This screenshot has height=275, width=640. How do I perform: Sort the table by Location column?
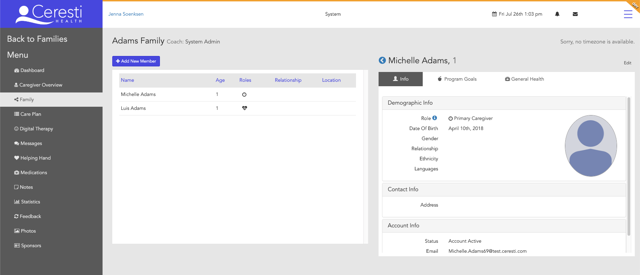(x=331, y=80)
